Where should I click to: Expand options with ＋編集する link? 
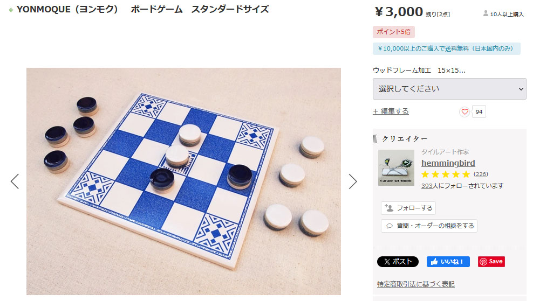pyautogui.click(x=391, y=111)
